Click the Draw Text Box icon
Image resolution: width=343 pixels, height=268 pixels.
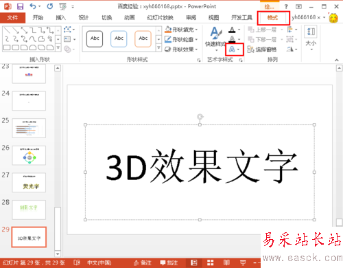[x=67, y=39]
